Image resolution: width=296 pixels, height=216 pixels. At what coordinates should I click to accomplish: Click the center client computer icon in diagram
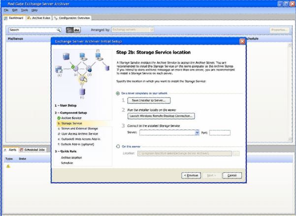83,57
